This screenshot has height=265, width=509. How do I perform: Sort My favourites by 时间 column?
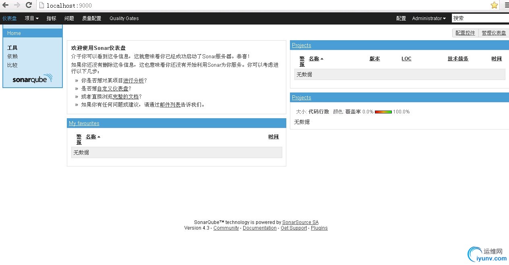point(273,137)
